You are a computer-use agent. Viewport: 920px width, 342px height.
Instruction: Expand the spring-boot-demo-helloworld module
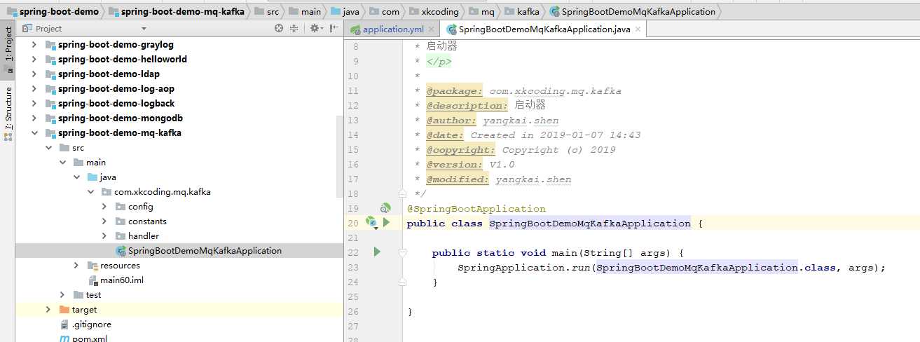34,60
